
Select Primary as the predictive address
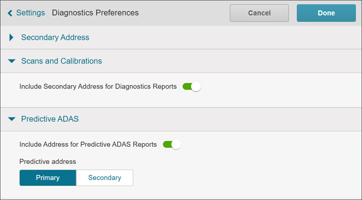click(x=48, y=178)
